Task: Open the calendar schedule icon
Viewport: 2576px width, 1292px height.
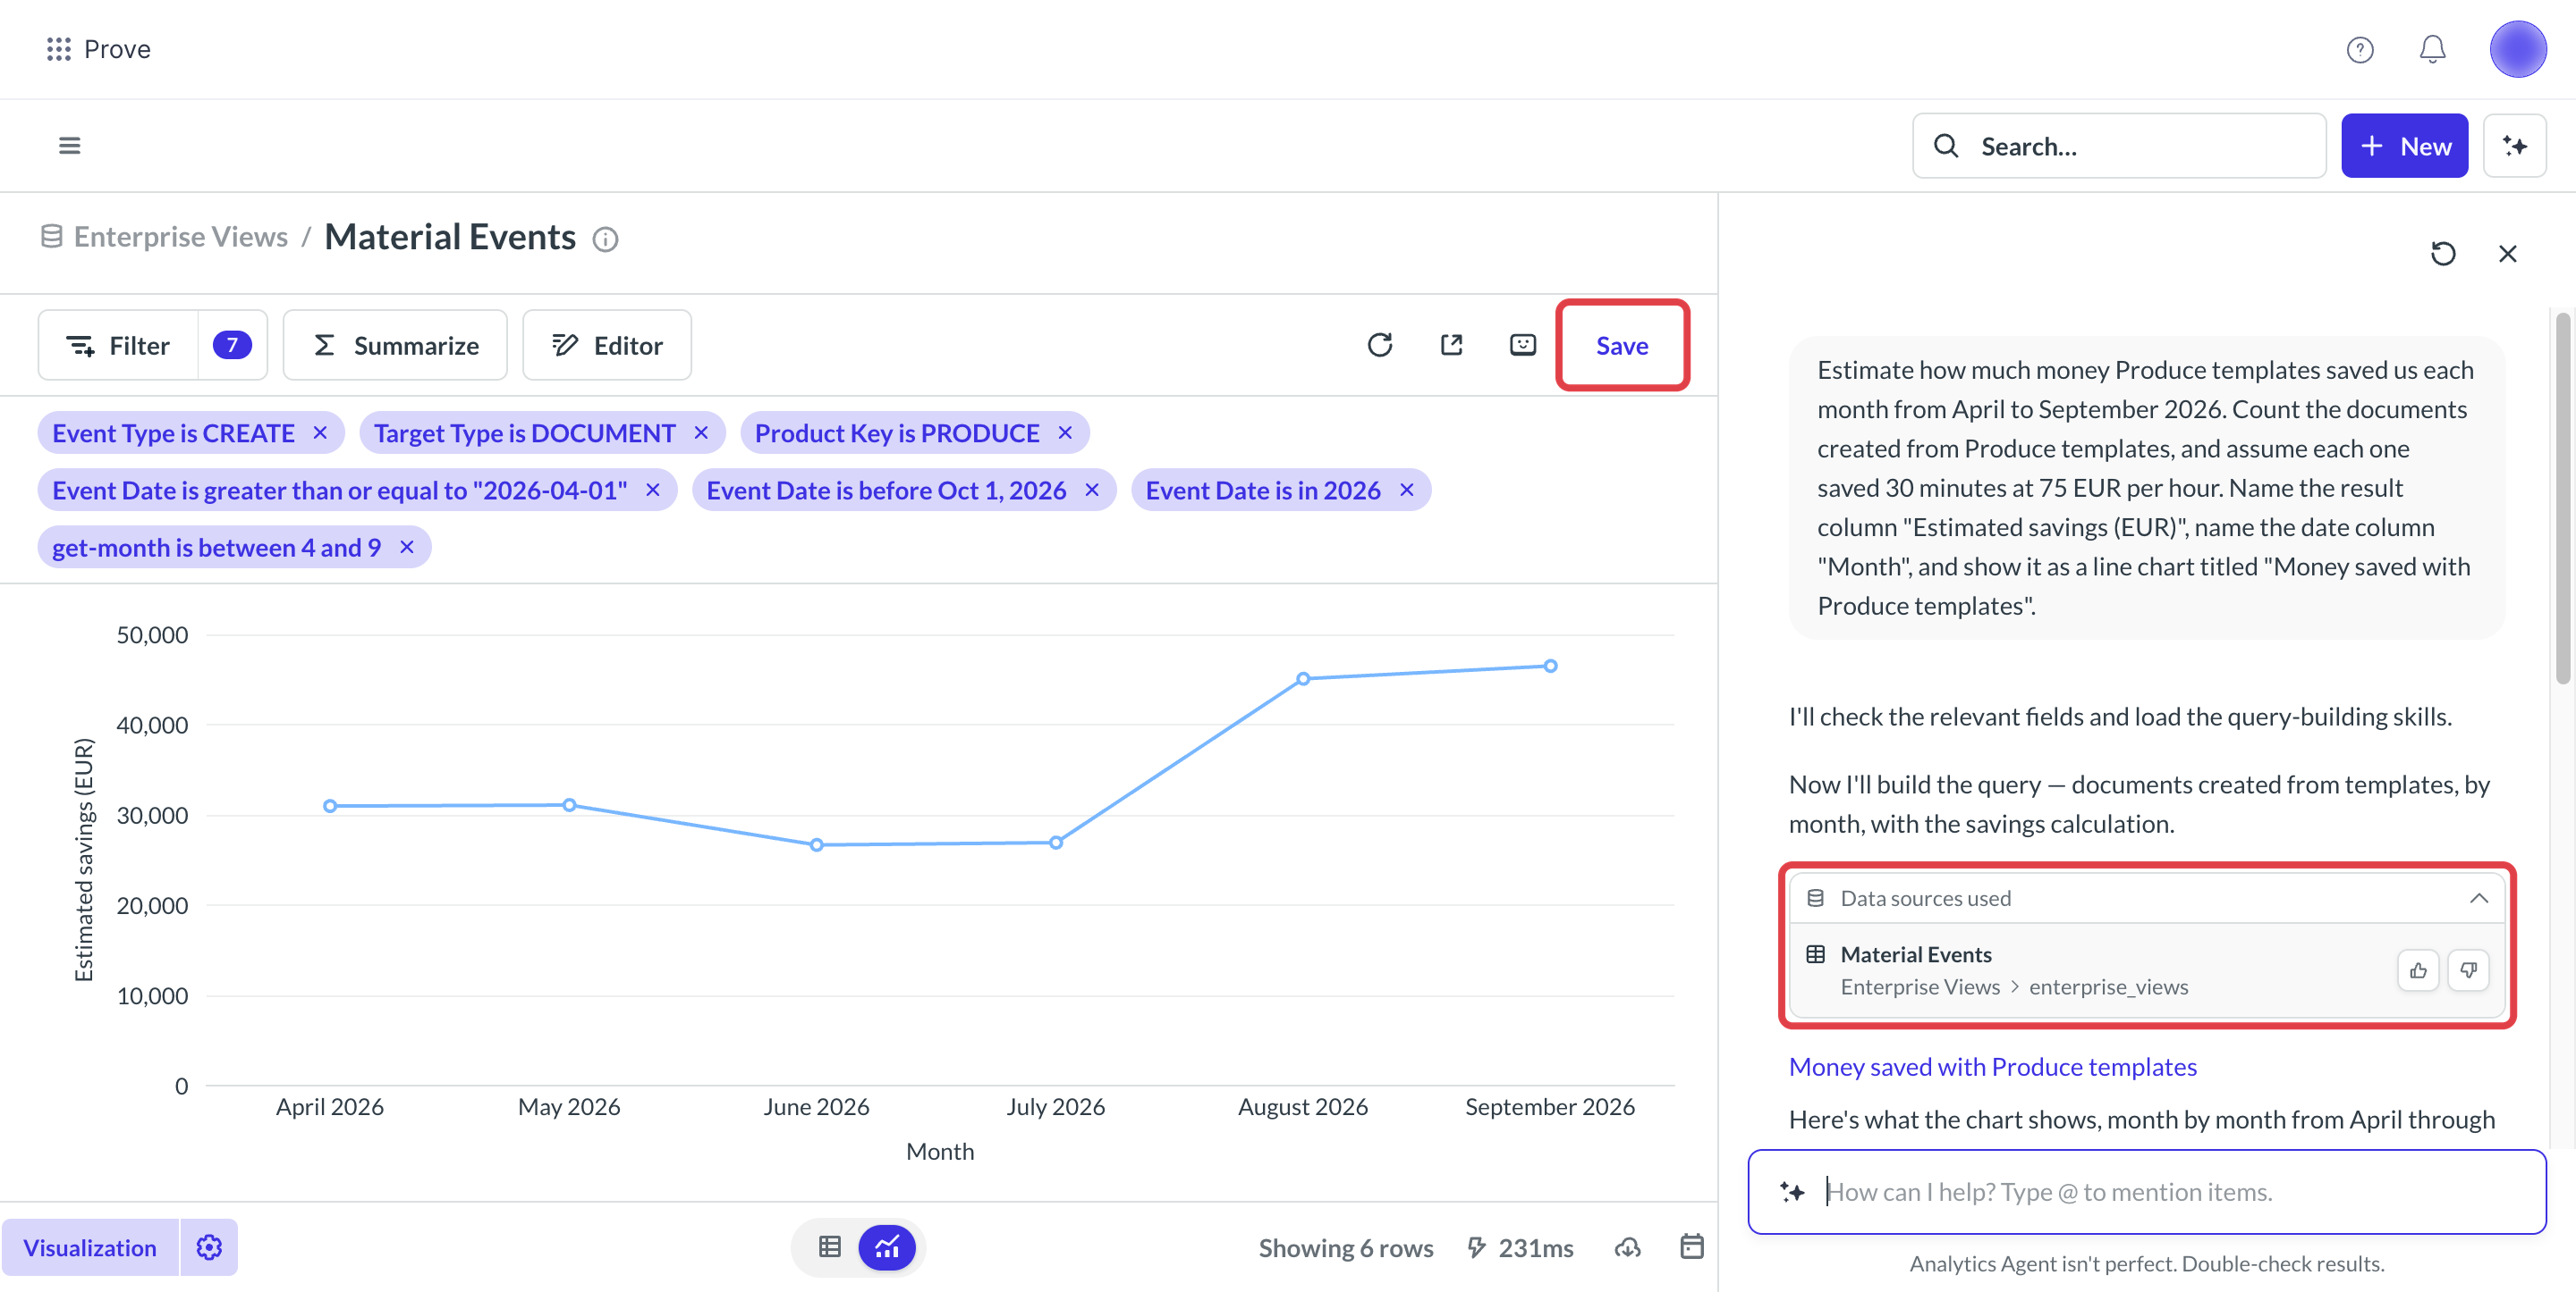Action: [x=1691, y=1247]
